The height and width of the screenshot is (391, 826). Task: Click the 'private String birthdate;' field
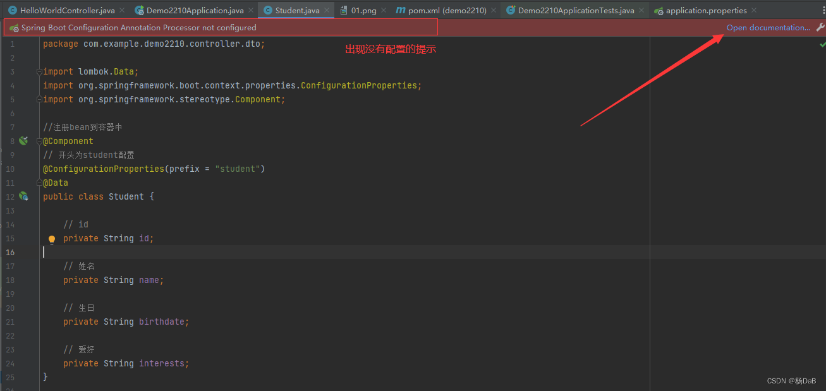point(126,322)
